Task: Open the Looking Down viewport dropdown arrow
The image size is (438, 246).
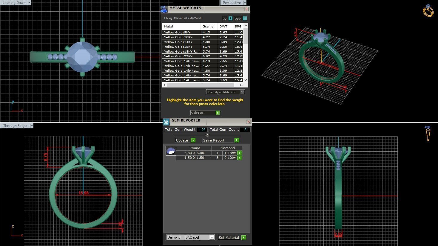Action: pos(29,3)
